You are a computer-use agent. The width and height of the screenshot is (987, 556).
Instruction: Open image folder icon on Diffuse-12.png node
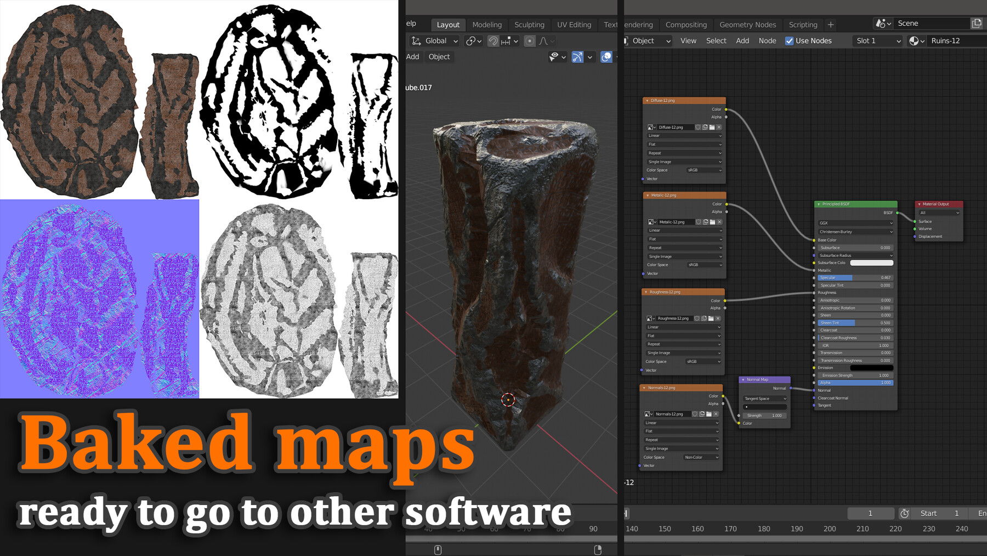(x=712, y=127)
